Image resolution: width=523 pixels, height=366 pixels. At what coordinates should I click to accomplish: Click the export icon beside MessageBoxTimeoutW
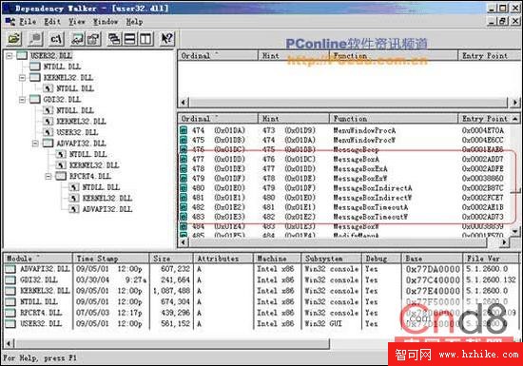(x=184, y=217)
